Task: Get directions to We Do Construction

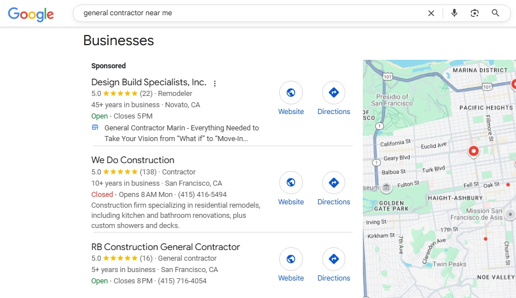Action: (333, 182)
